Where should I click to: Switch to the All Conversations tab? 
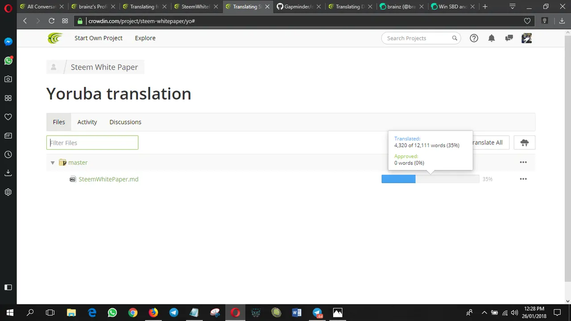click(x=42, y=7)
